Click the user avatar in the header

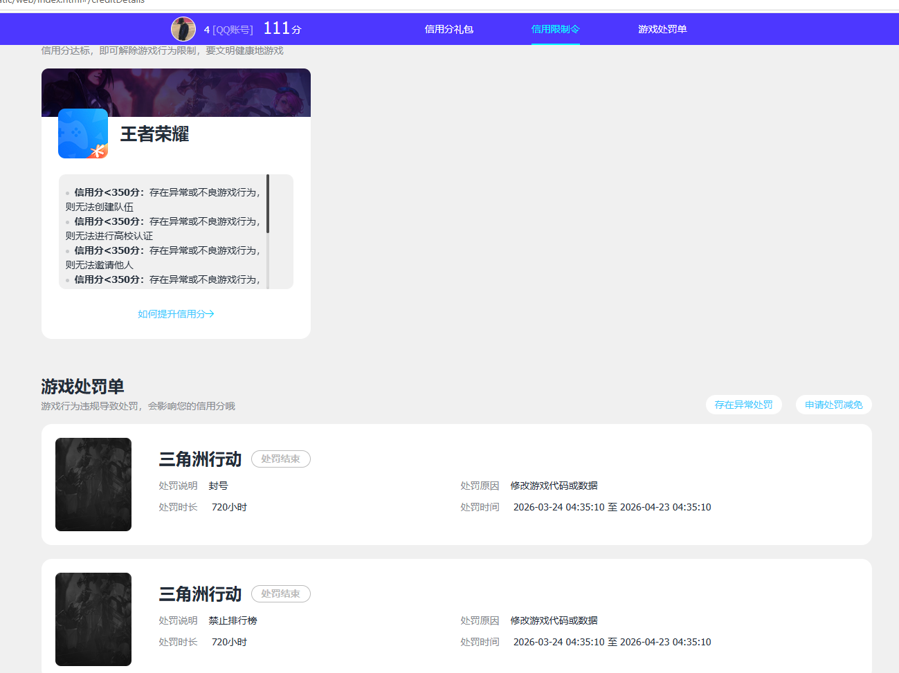tap(183, 29)
